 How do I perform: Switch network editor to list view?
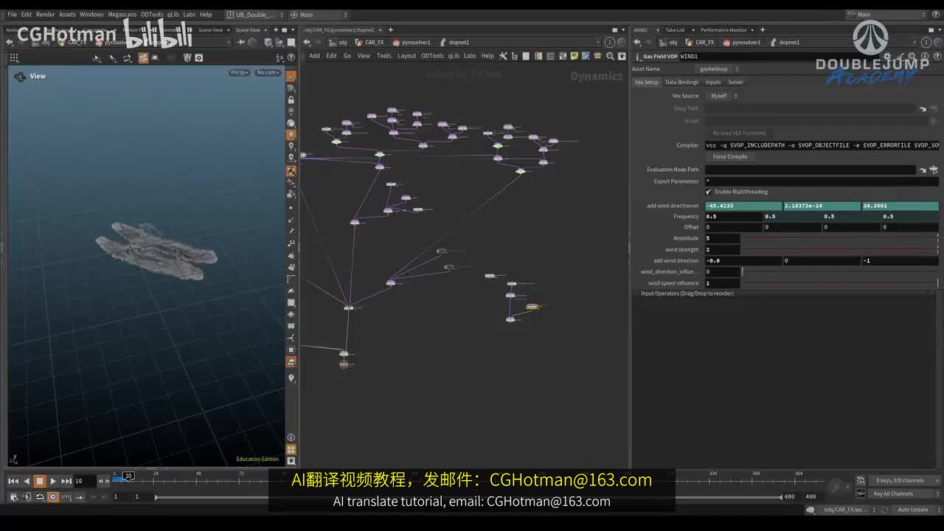527,56
